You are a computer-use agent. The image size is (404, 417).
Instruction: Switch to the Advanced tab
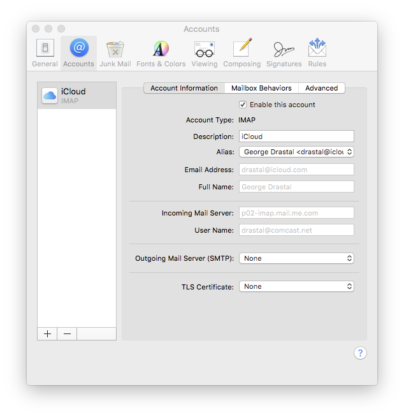point(322,88)
